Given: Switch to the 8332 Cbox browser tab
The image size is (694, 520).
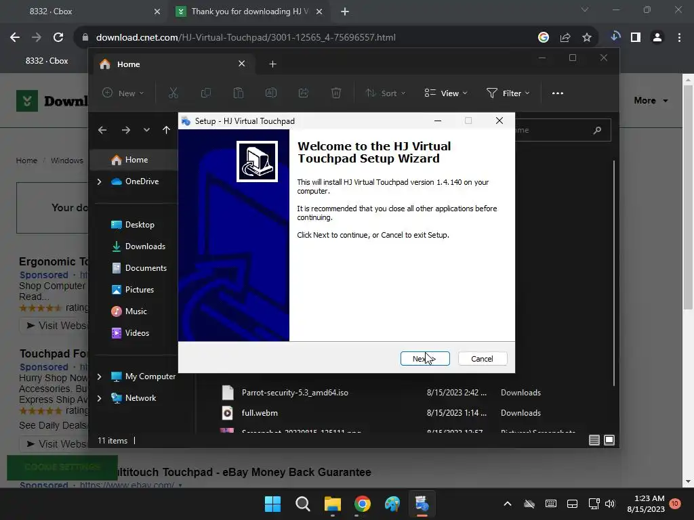Looking at the screenshot, I should pyautogui.click(x=84, y=12).
